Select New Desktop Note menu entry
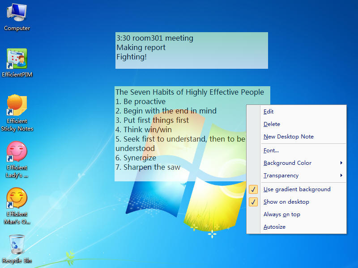This screenshot has height=268, width=358. pyautogui.click(x=288, y=137)
